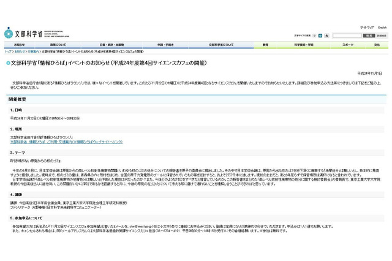392x261 pixels.
Task: Open the 科学技術・学術 navigation tab
Action: (x=304, y=45)
